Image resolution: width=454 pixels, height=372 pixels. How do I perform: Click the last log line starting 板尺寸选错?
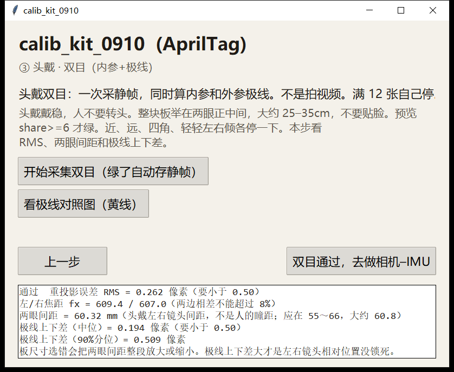tap(207, 351)
